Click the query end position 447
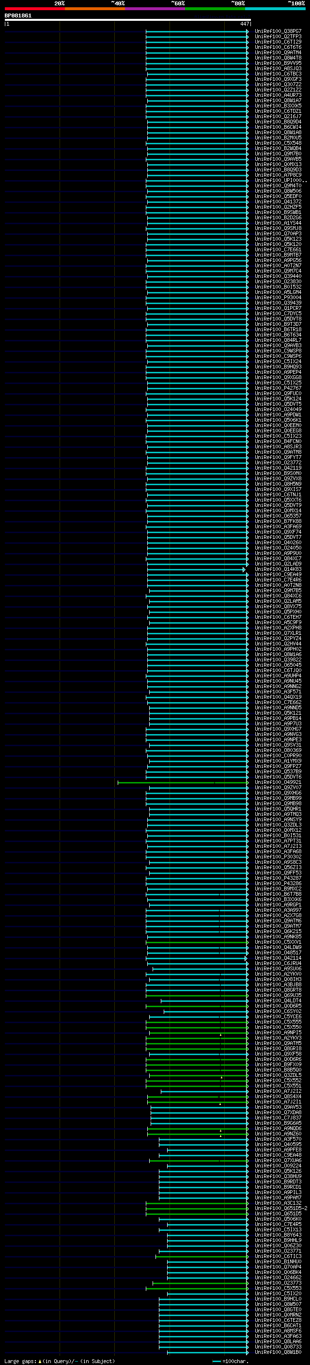310x1365 pixels. [x=244, y=24]
